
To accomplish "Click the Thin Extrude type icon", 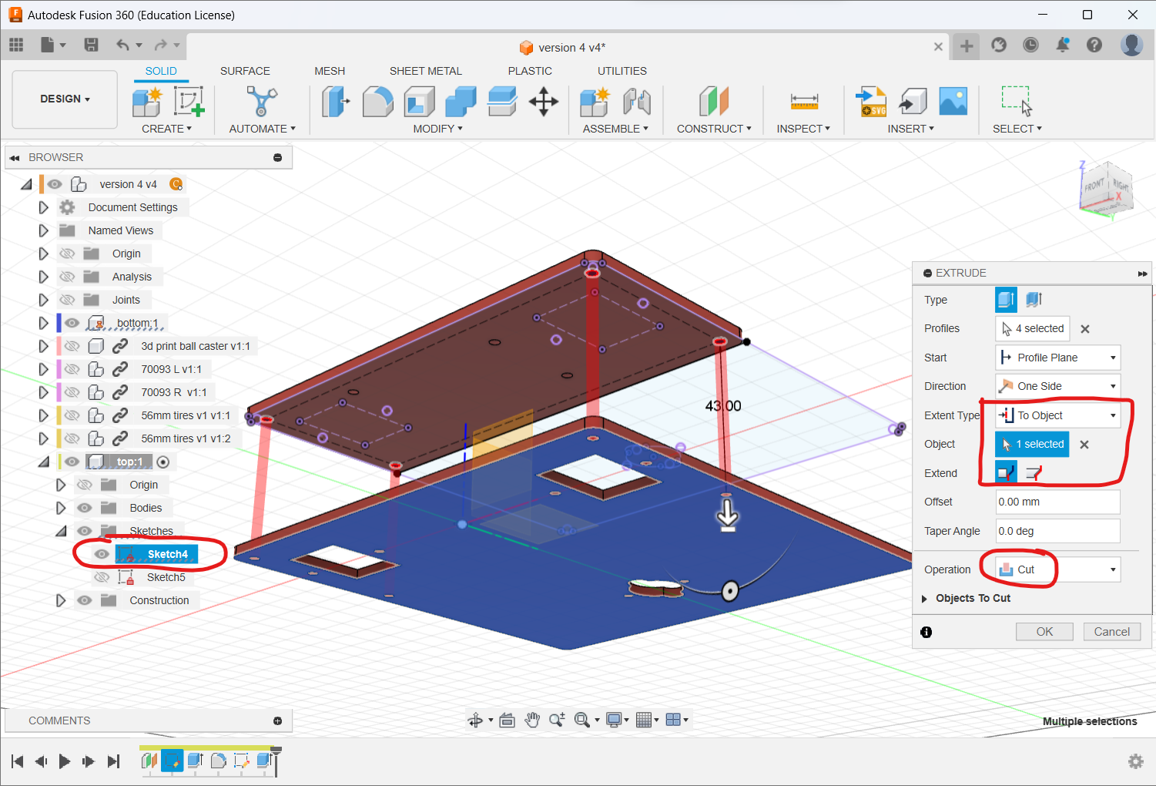I will [x=1034, y=299].
